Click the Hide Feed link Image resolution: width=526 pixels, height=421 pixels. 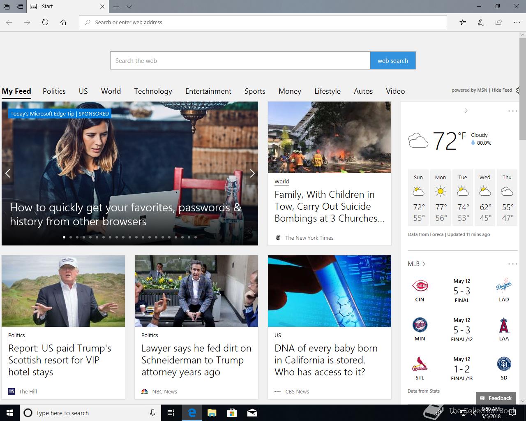pyautogui.click(x=502, y=90)
